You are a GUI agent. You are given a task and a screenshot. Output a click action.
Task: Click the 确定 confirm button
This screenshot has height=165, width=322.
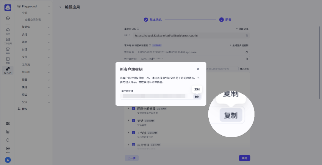(244, 158)
